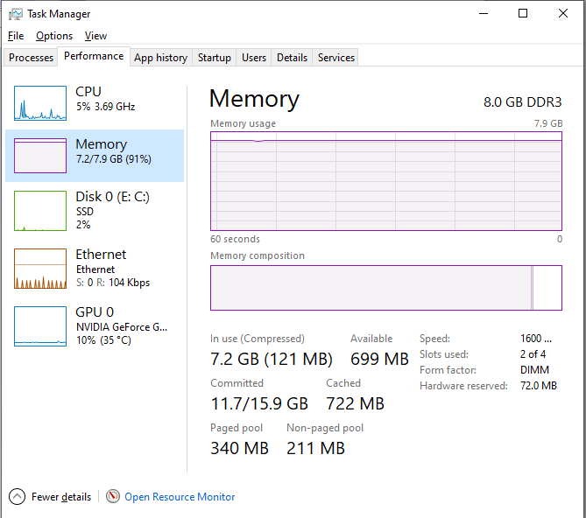This screenshot has width=586, height=518.
Task: Switch to the Services tab
Action: coord(336,58)
